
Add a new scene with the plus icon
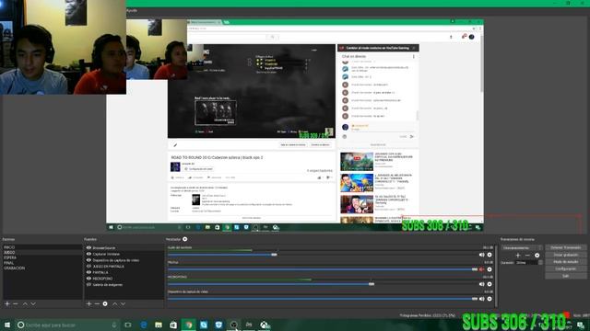point(7,303)
